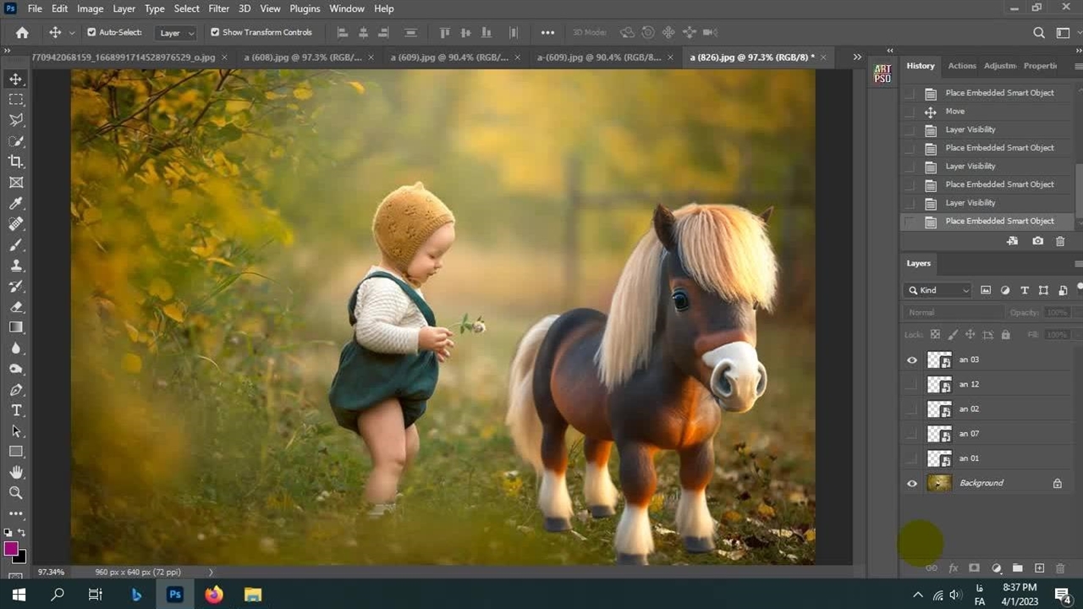Viewport: 1083px width, 609px height.
Task: Uncheck the Auto-Select checkbox
Action: pos(91,32)
